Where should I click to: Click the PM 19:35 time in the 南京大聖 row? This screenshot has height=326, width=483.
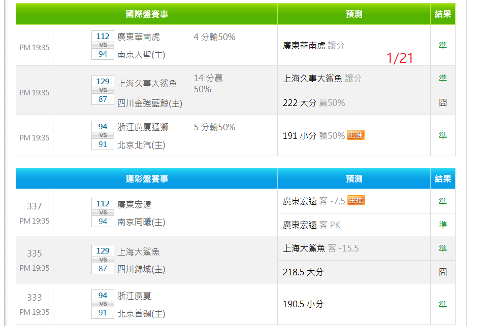click(x=35, y=48)
